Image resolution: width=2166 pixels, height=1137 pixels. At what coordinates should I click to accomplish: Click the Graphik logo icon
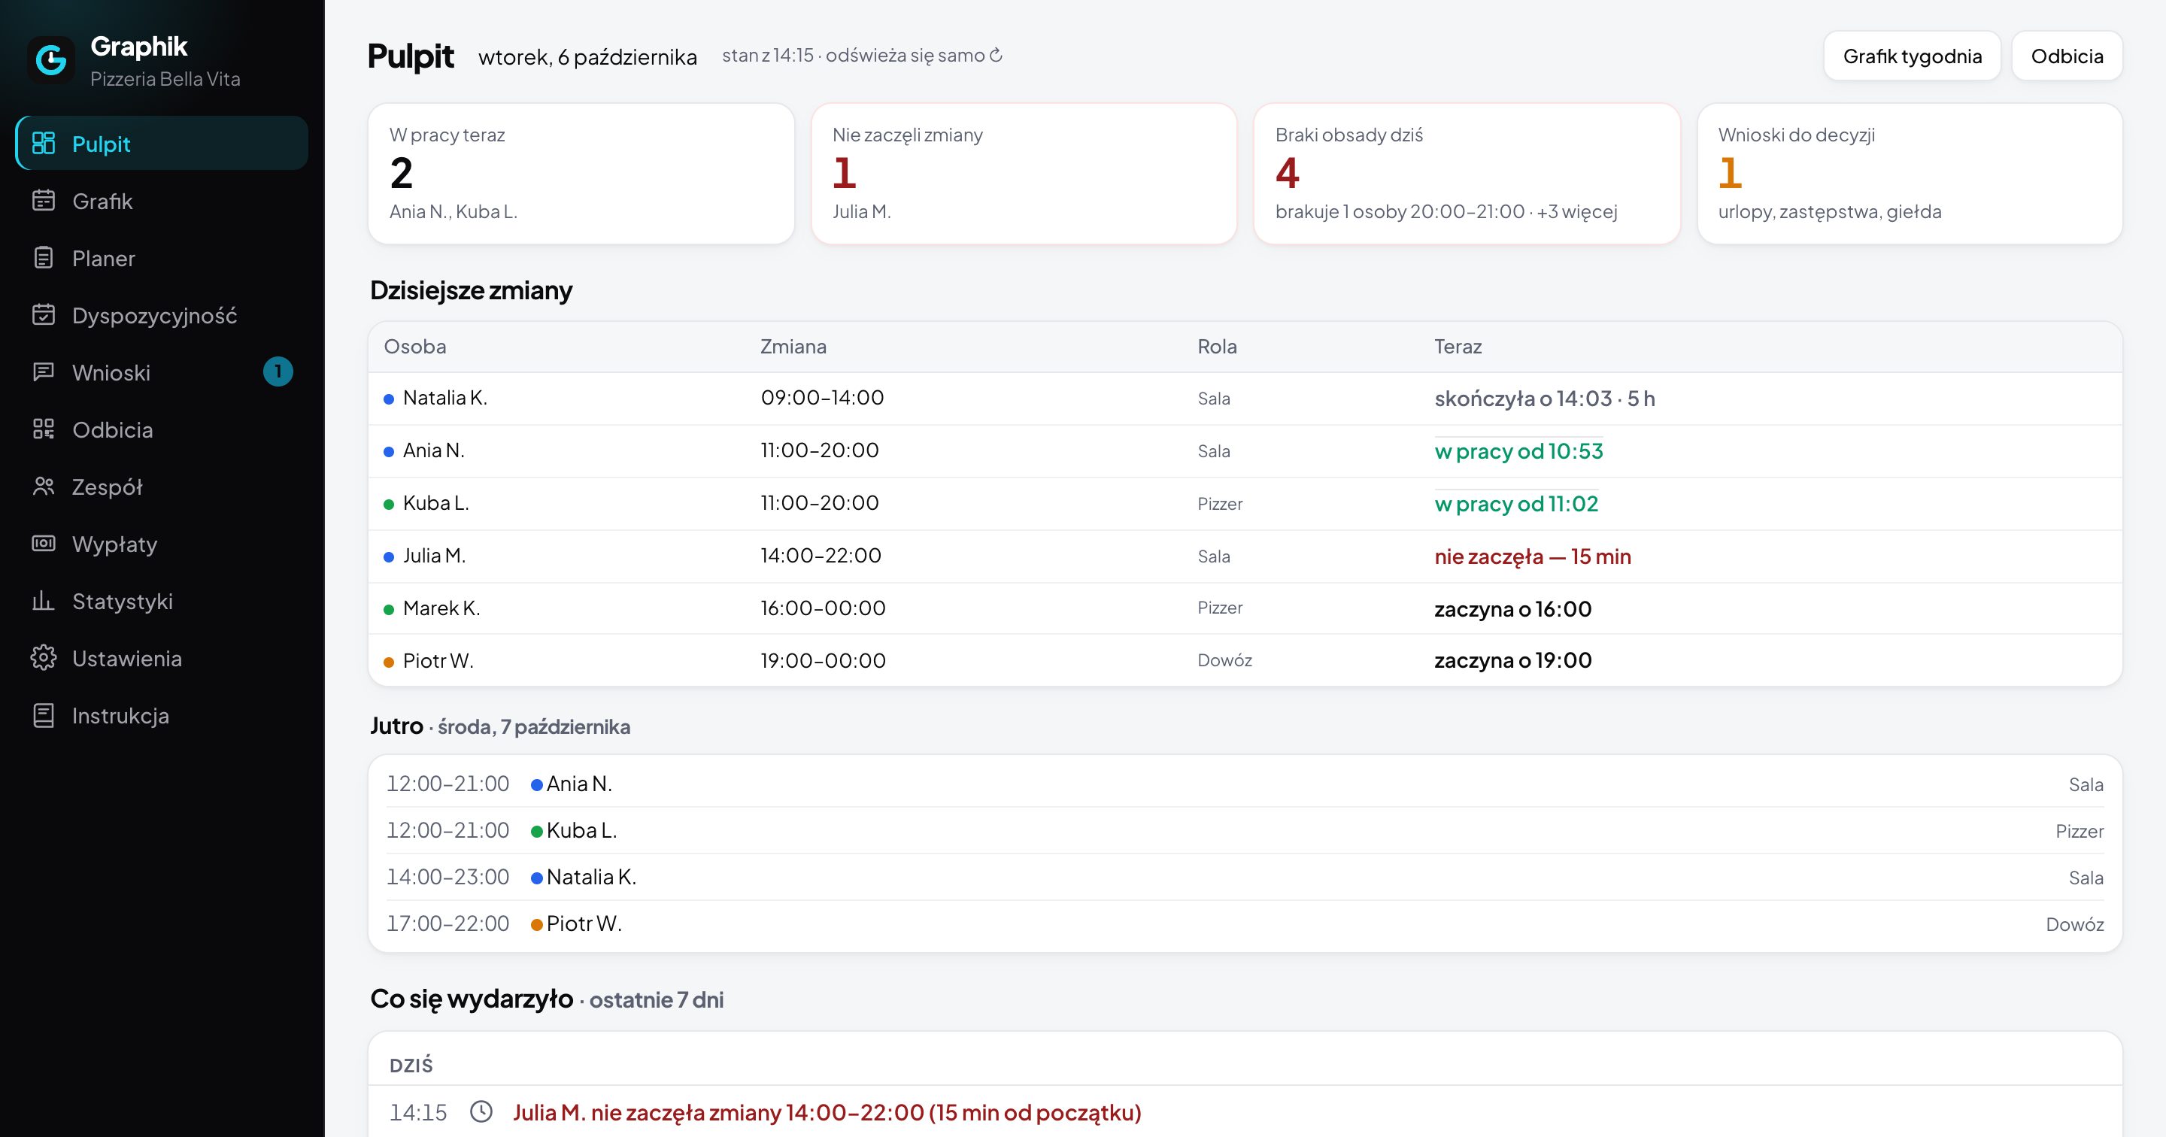[x=51, y=59]
